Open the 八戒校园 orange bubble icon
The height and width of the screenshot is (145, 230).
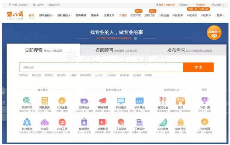pyautogui.click(x=204, y=122)
